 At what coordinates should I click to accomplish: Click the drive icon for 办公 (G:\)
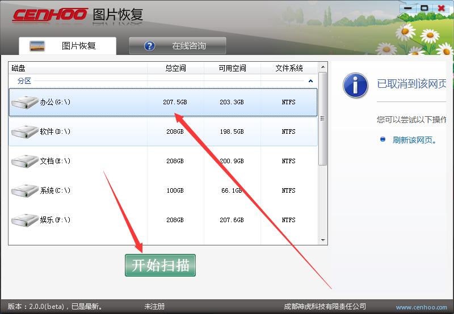(25, 102)
